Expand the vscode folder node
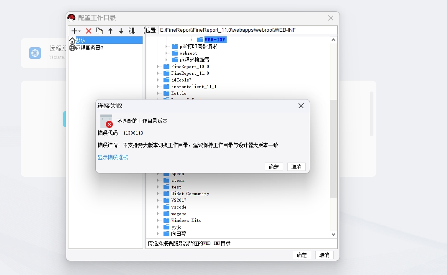 pyautogui.click(x=158, y=207)
